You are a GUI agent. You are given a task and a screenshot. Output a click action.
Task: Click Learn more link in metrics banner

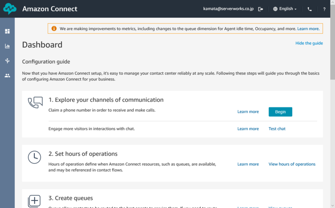(308, 29)
